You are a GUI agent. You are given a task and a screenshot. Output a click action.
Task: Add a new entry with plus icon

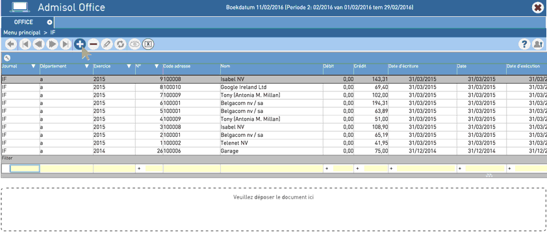click(x=80, y=44)
